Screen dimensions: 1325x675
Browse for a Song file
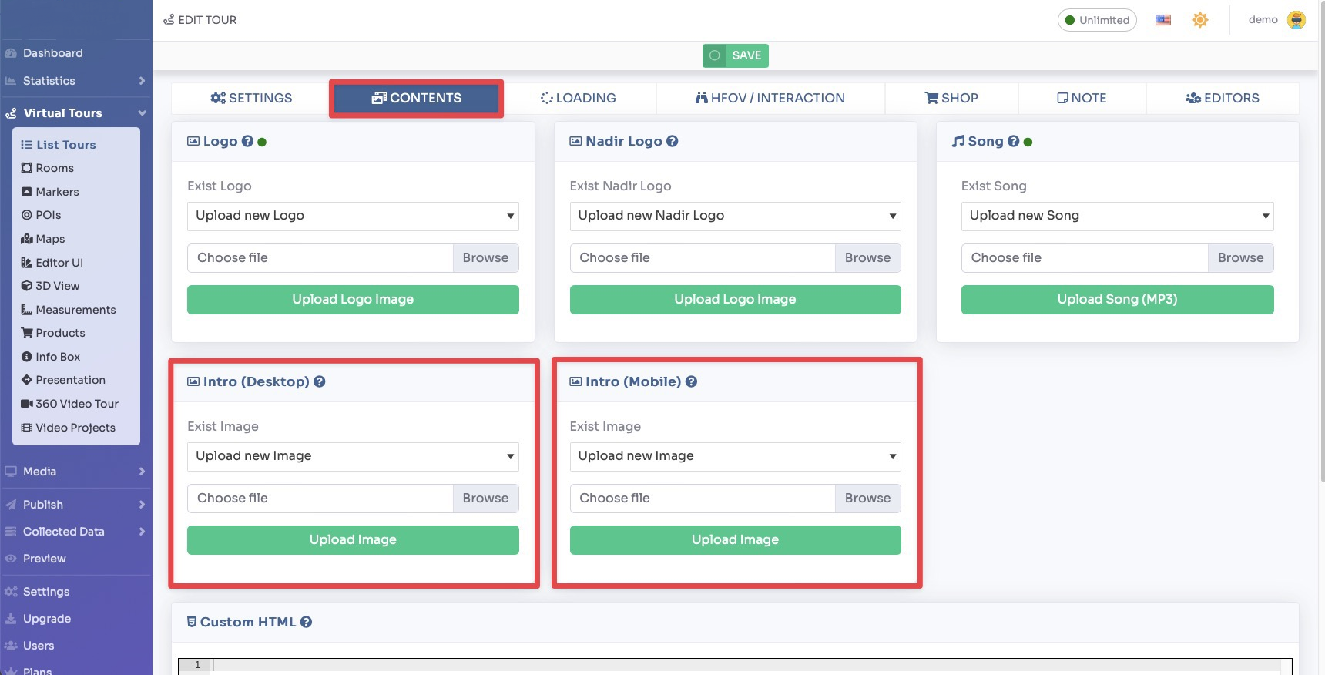pos(1240,258)
